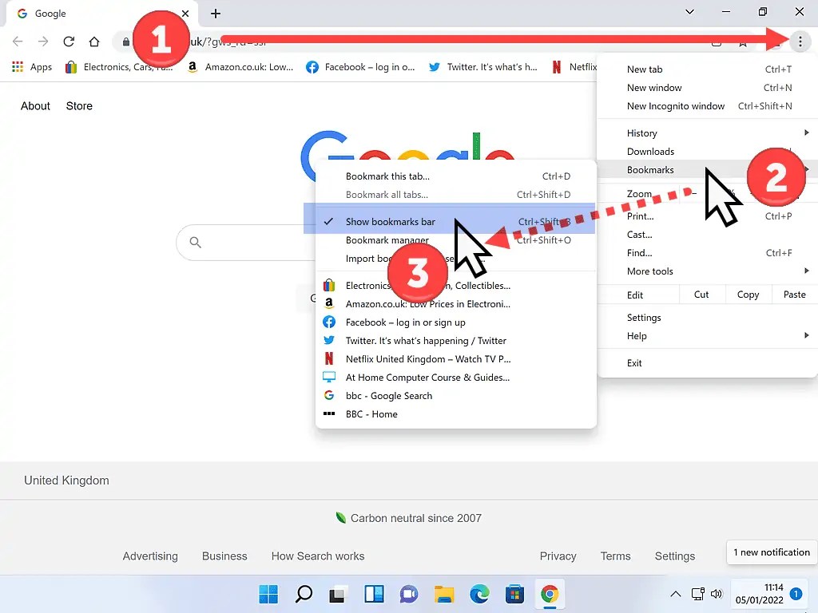Choose Bookmark this tab...
Image resolution: width=818 pixels, height=613 pixels.
click(456, 176)
